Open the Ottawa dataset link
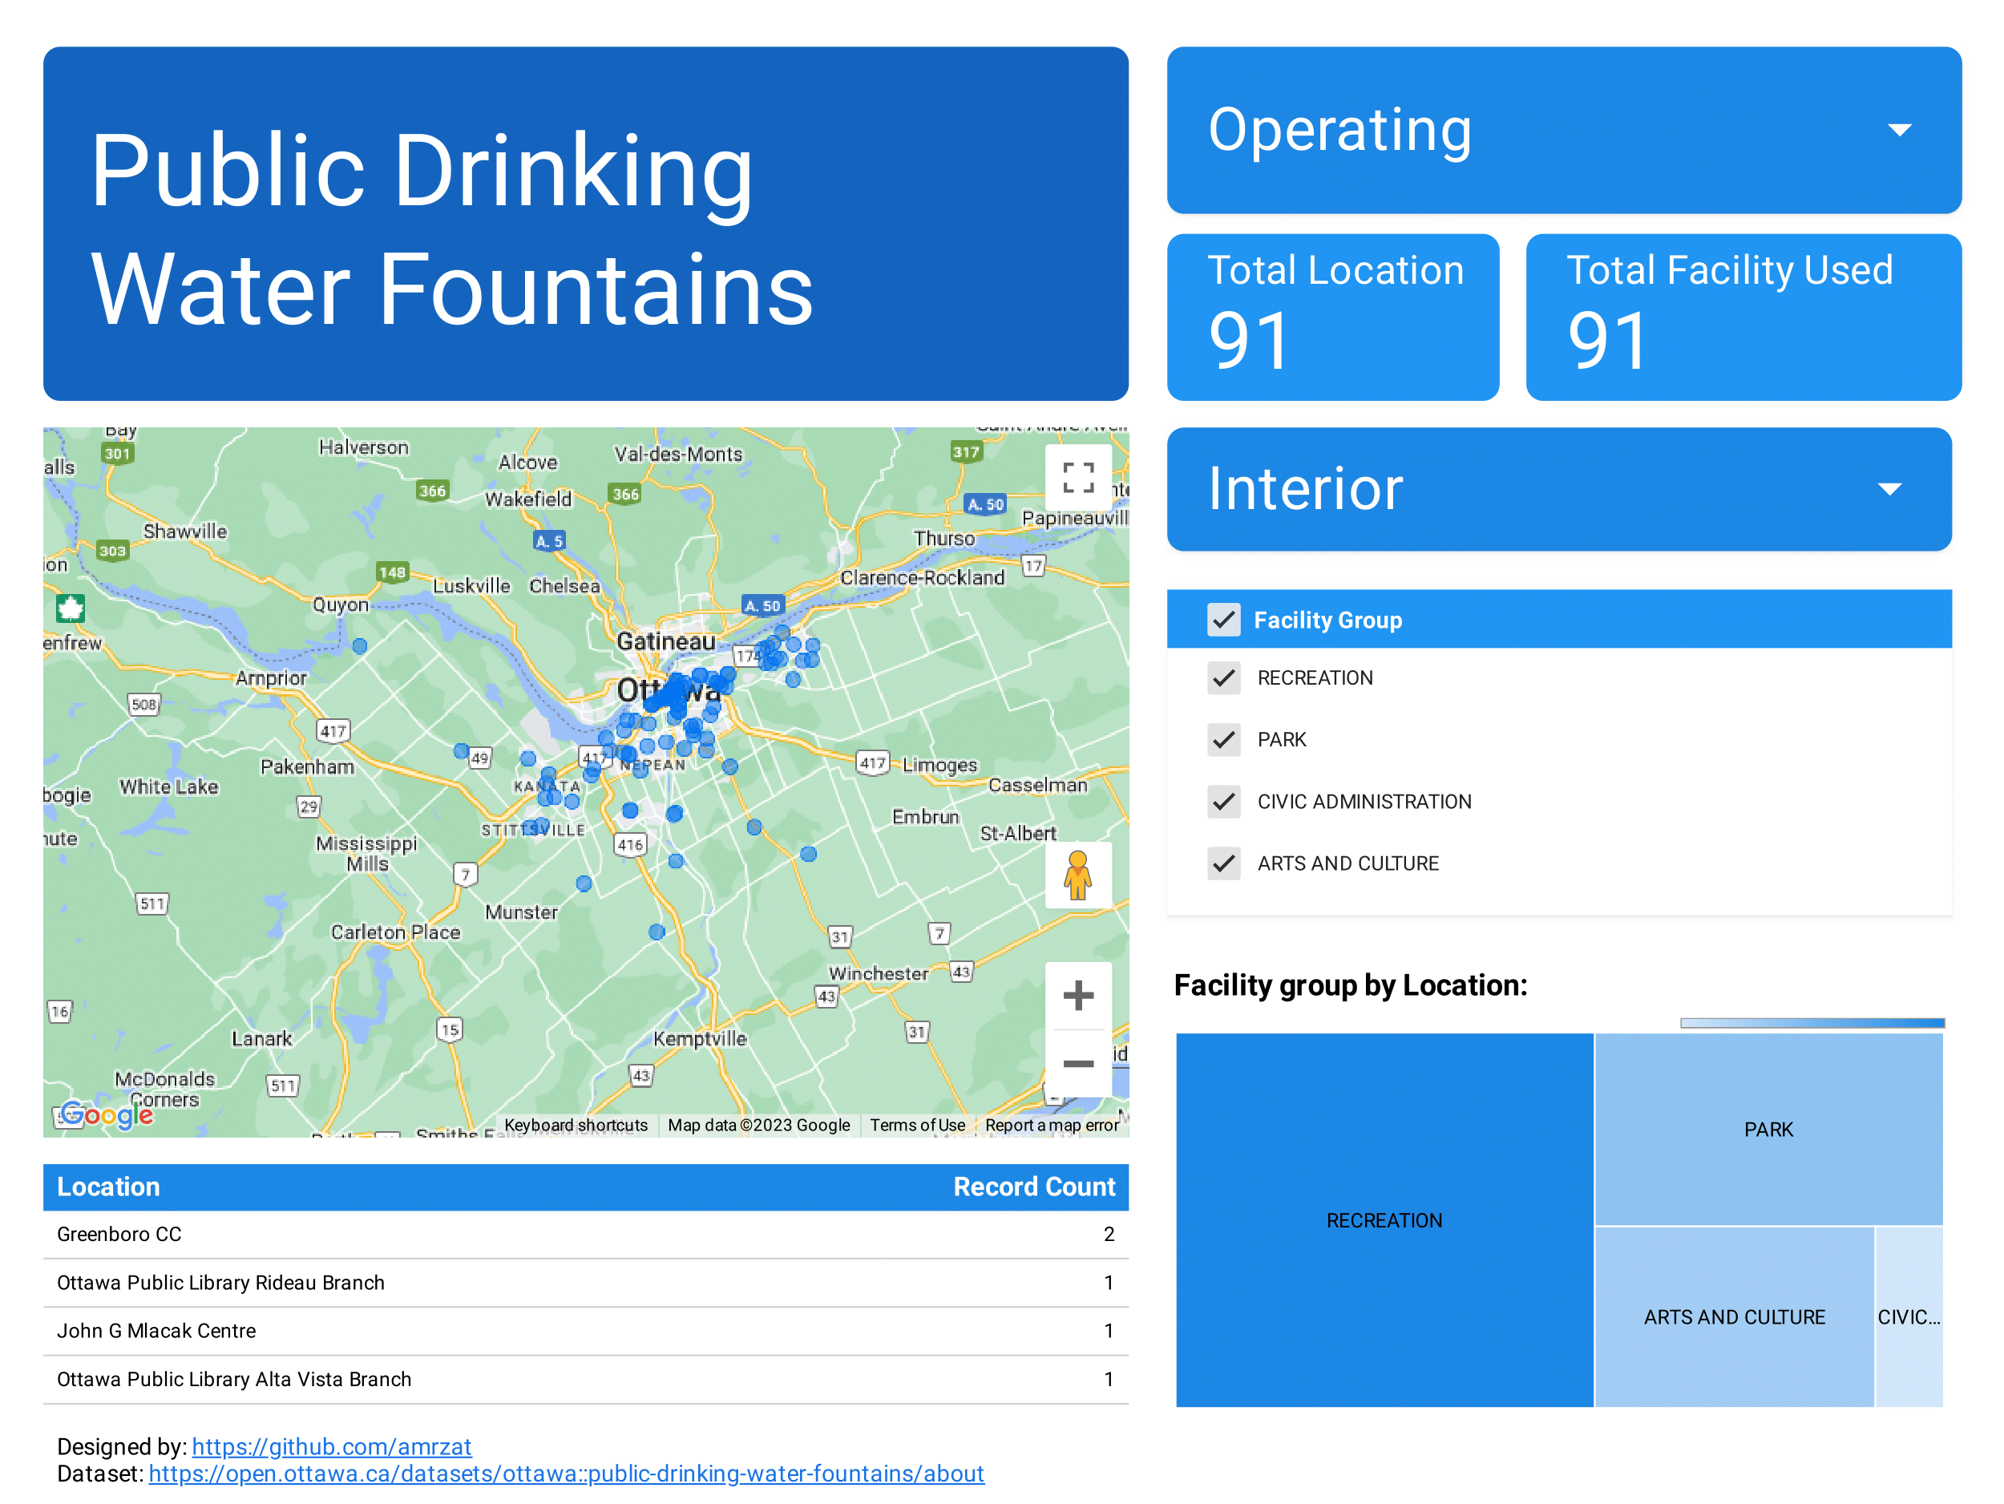 (565, 1474)
